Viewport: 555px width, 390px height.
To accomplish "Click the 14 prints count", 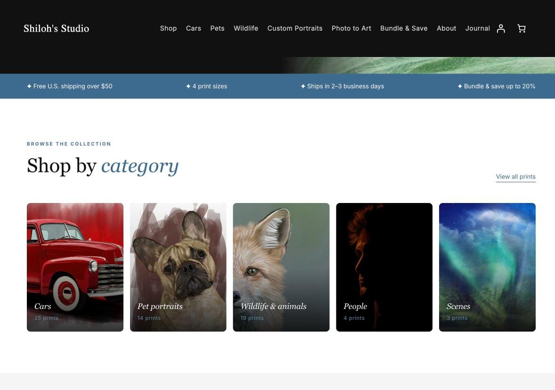I will click(x=149, y=318).
